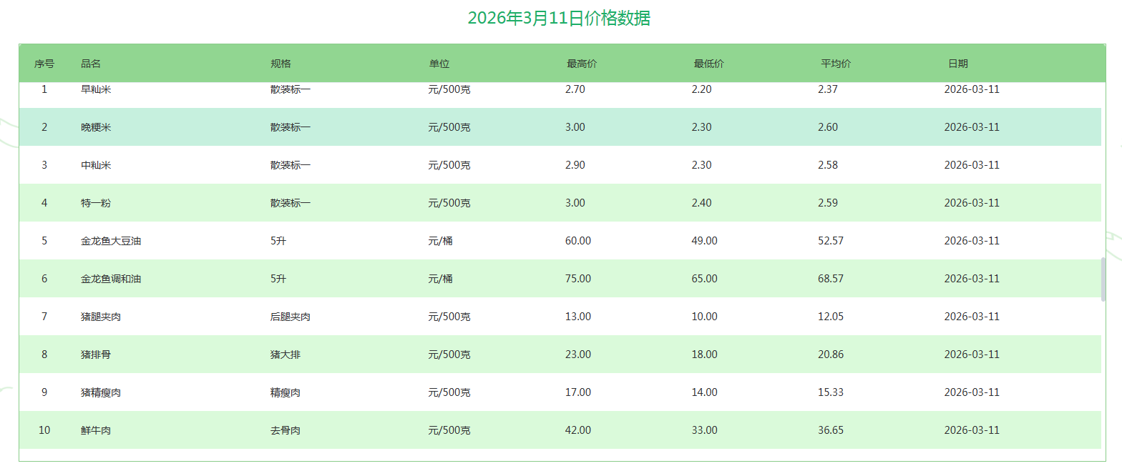Click the 日期 column header

click(958, 64)
